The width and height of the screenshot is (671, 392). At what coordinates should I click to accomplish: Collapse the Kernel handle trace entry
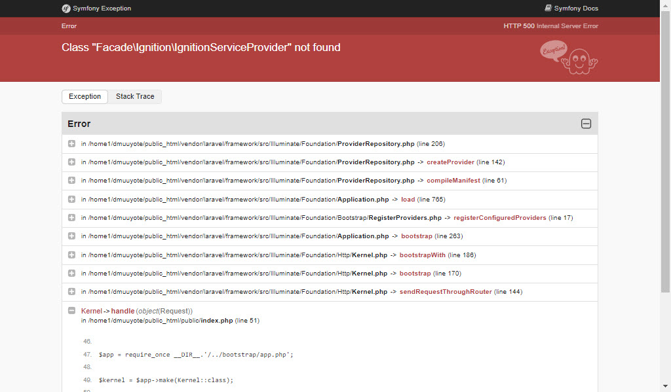click(71, 310)
